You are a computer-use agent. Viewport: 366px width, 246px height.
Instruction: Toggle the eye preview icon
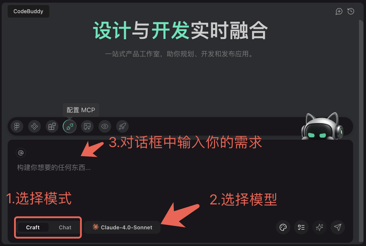click(105, 127)
